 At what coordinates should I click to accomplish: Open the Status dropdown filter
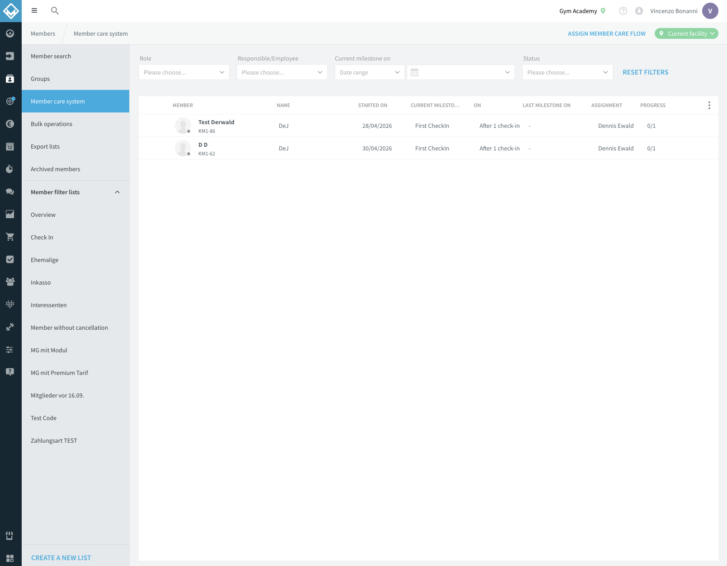pos(568,72)
